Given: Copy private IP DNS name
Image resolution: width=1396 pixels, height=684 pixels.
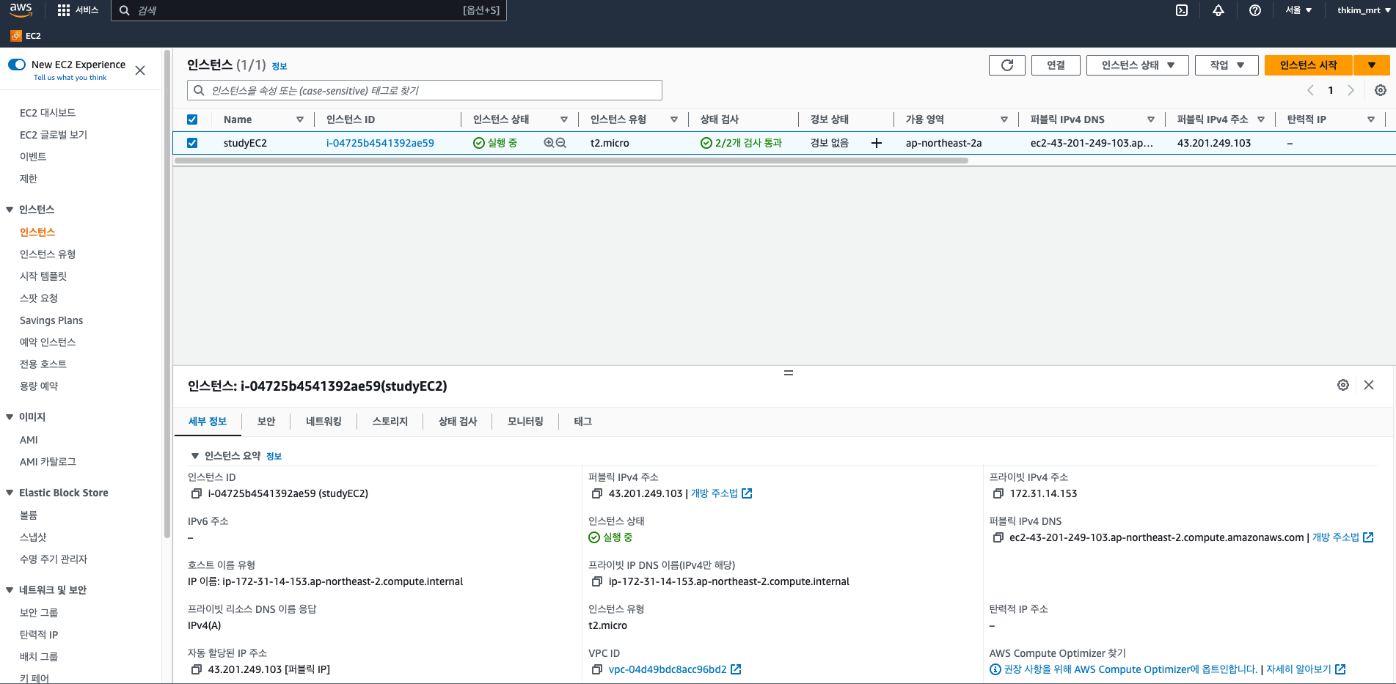Looking at the screenshot, I should (x=597, y=581).
